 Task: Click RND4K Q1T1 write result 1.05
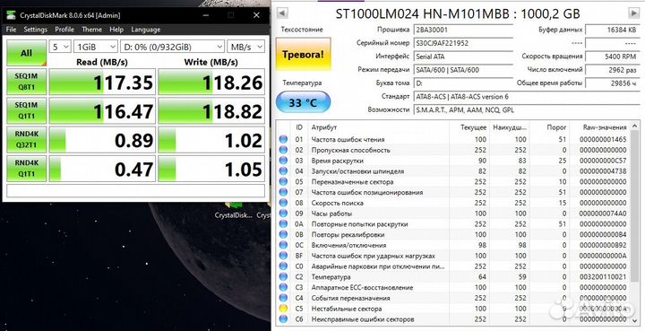click(211, 169)
